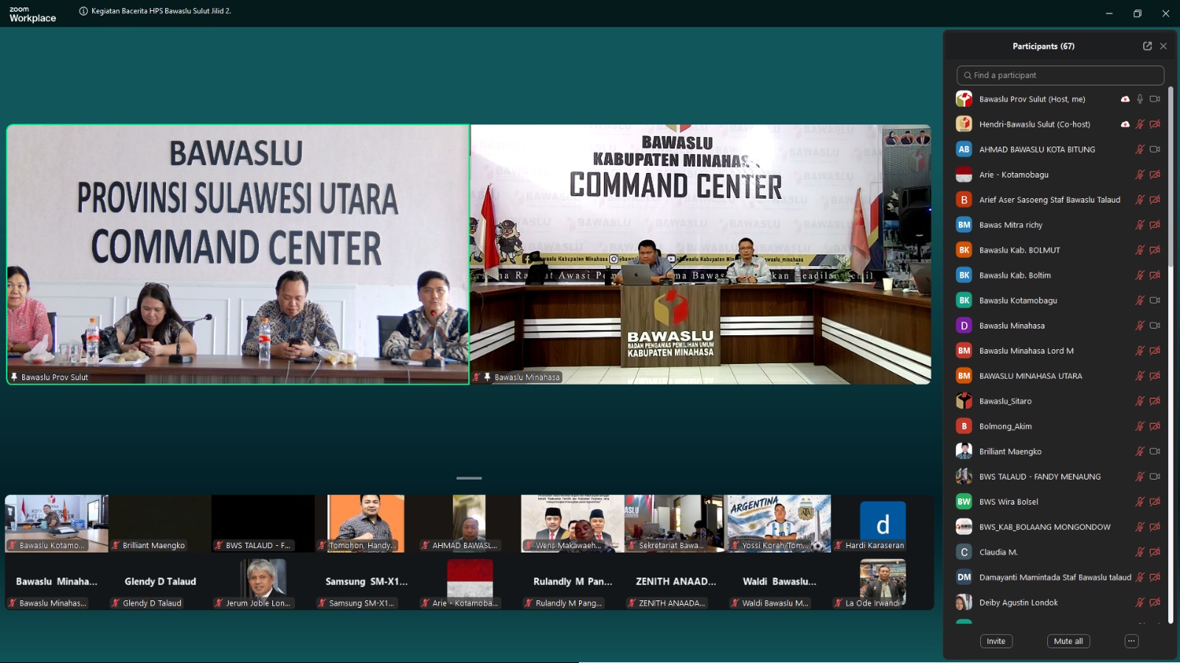Image resolution: width=1180 pixels, height=663 pixels.
Task: Click muted mic icon for Brilliant Maengko row
Action: pos(1140,451)
